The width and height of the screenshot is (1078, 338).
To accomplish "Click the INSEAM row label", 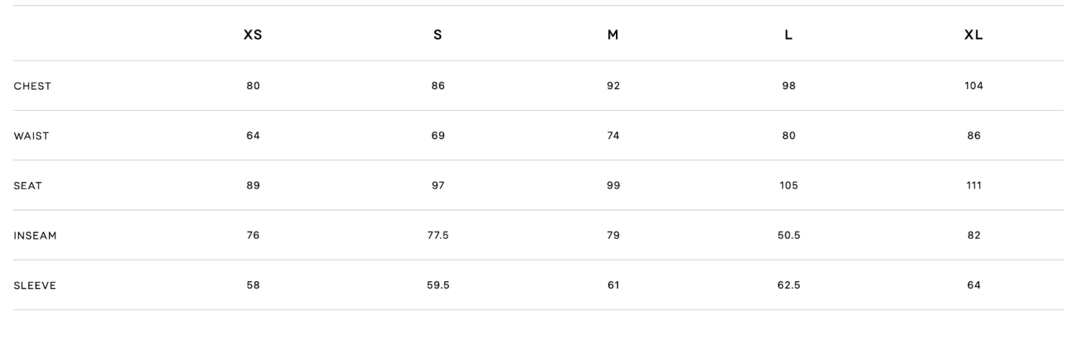I will [35, 235].
